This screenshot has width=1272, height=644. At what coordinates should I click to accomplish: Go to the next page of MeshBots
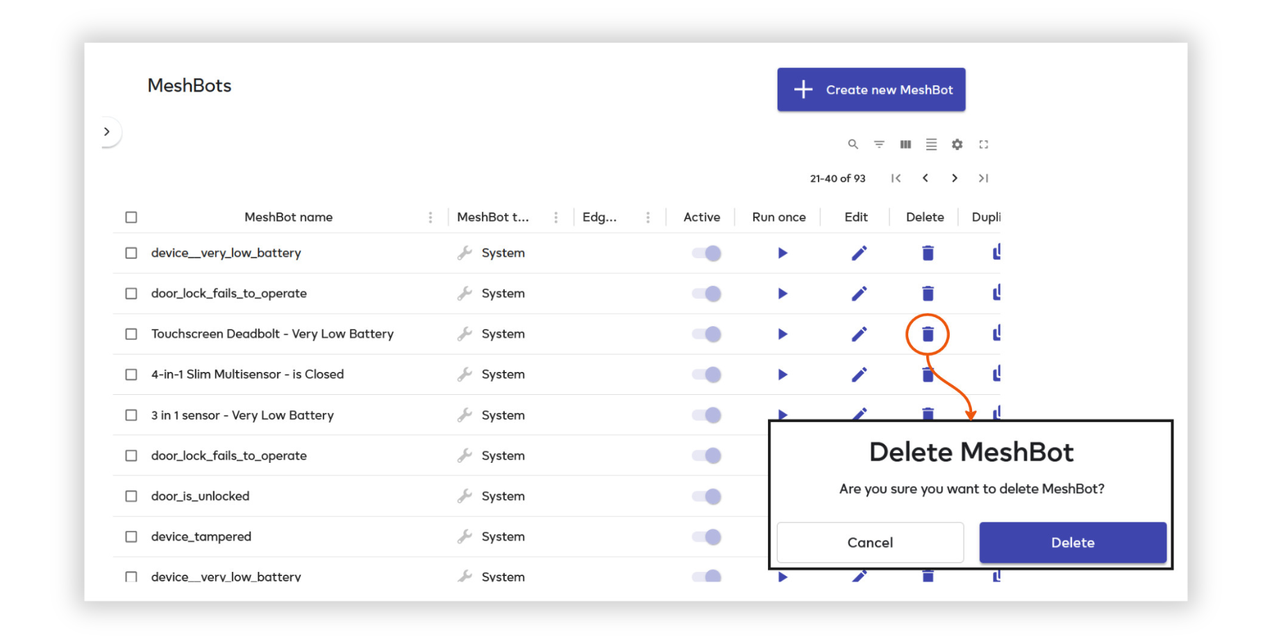955,178
